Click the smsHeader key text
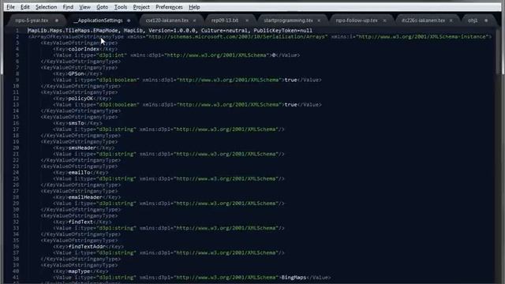This screenshot has width=505, height=284. pos(82,148)
